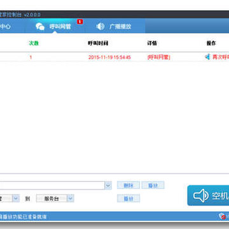Select the 2015-11-19 call record row
The width and height of the screenshot is (229, 229).
(x=114, y=57)
